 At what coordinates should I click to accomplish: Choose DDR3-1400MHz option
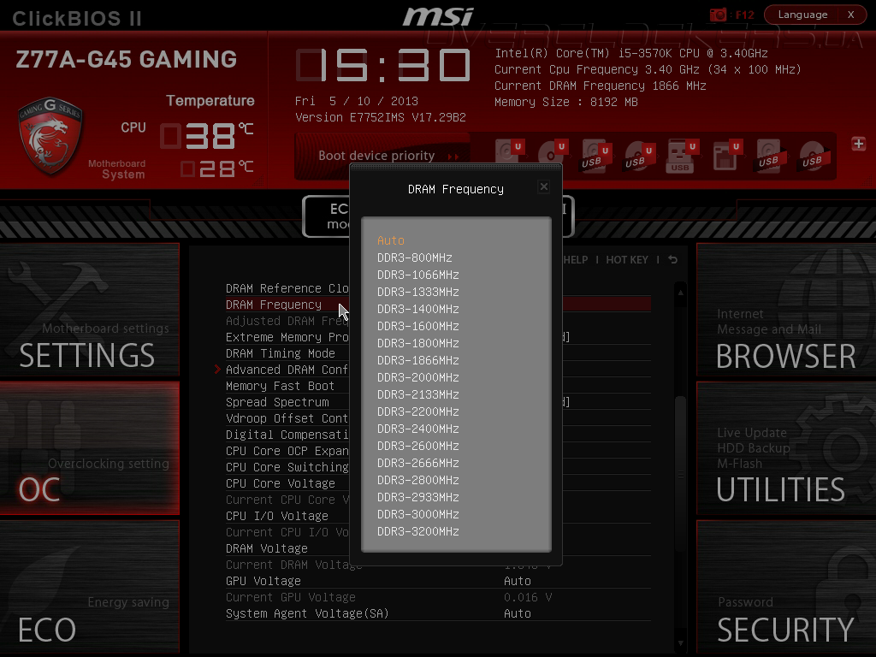click(417, 309)
